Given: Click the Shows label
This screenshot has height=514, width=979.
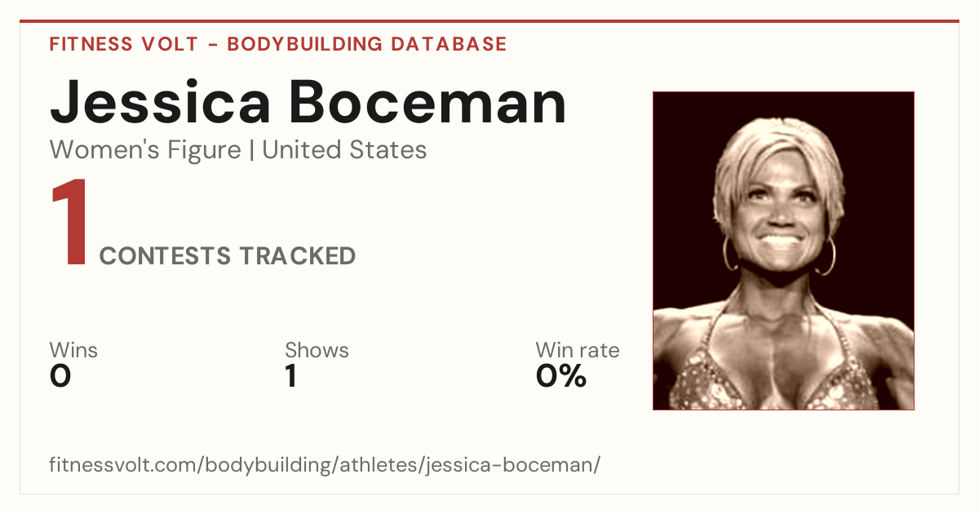Looking at the screenshot, I should click(x=317, y=351).
